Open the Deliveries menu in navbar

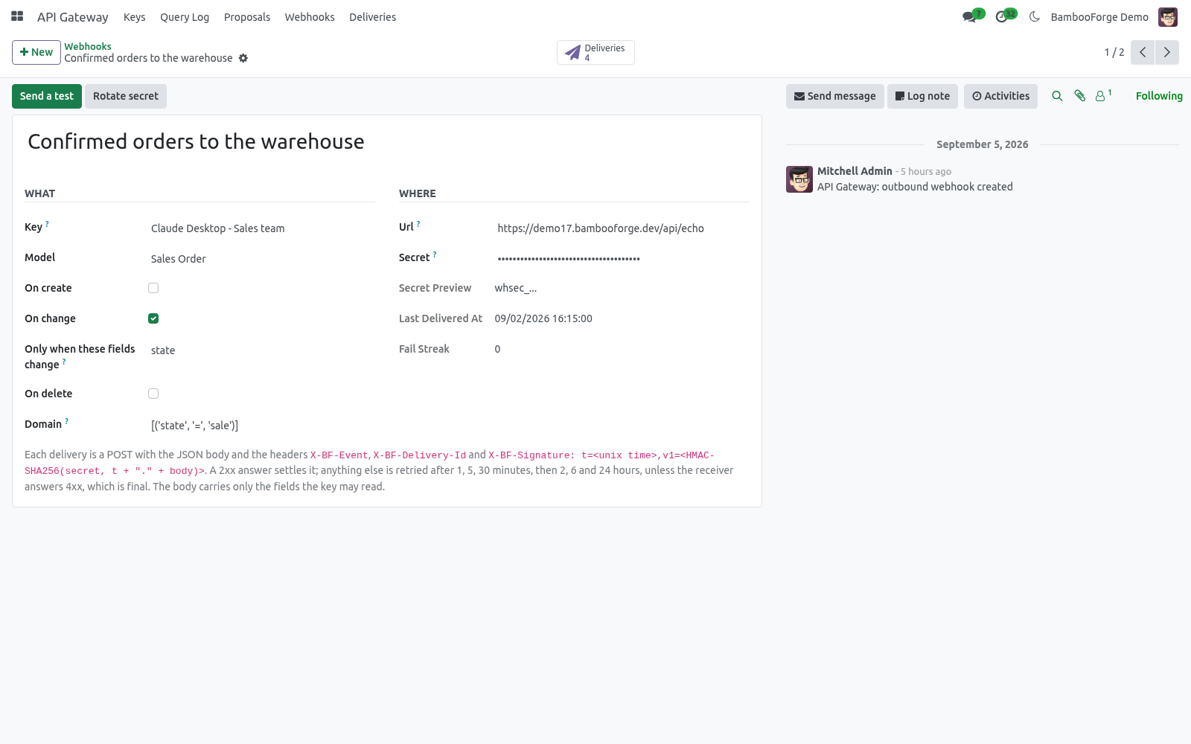pos(373,16)
